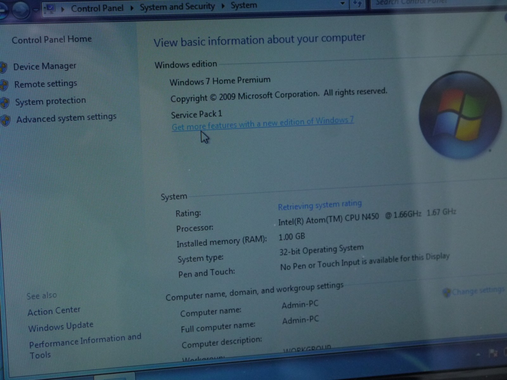Click the Rating label
This screenshot has height=380, width=507.
pyautogui.click(x=188, y=213)
